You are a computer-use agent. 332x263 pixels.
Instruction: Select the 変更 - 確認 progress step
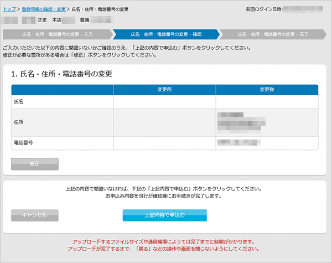click(165, 34)
